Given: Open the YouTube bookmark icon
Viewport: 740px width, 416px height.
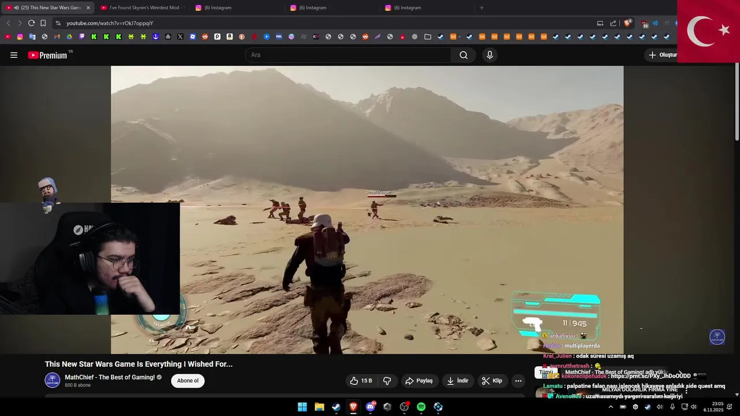Looking at the screenshot, I should click(8, 36).
